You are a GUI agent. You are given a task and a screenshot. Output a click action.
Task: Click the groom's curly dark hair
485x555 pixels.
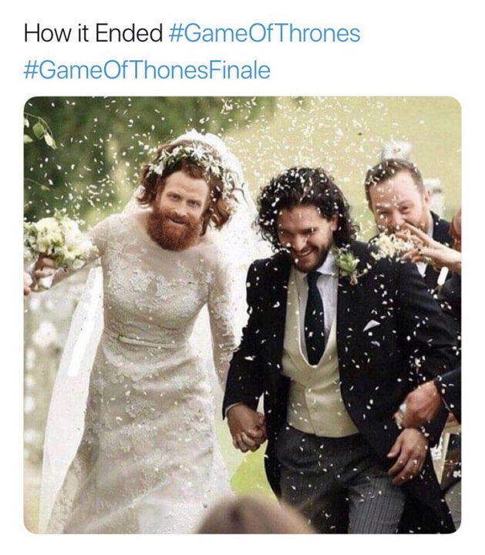pyautogui.click(x=305, y=197)
